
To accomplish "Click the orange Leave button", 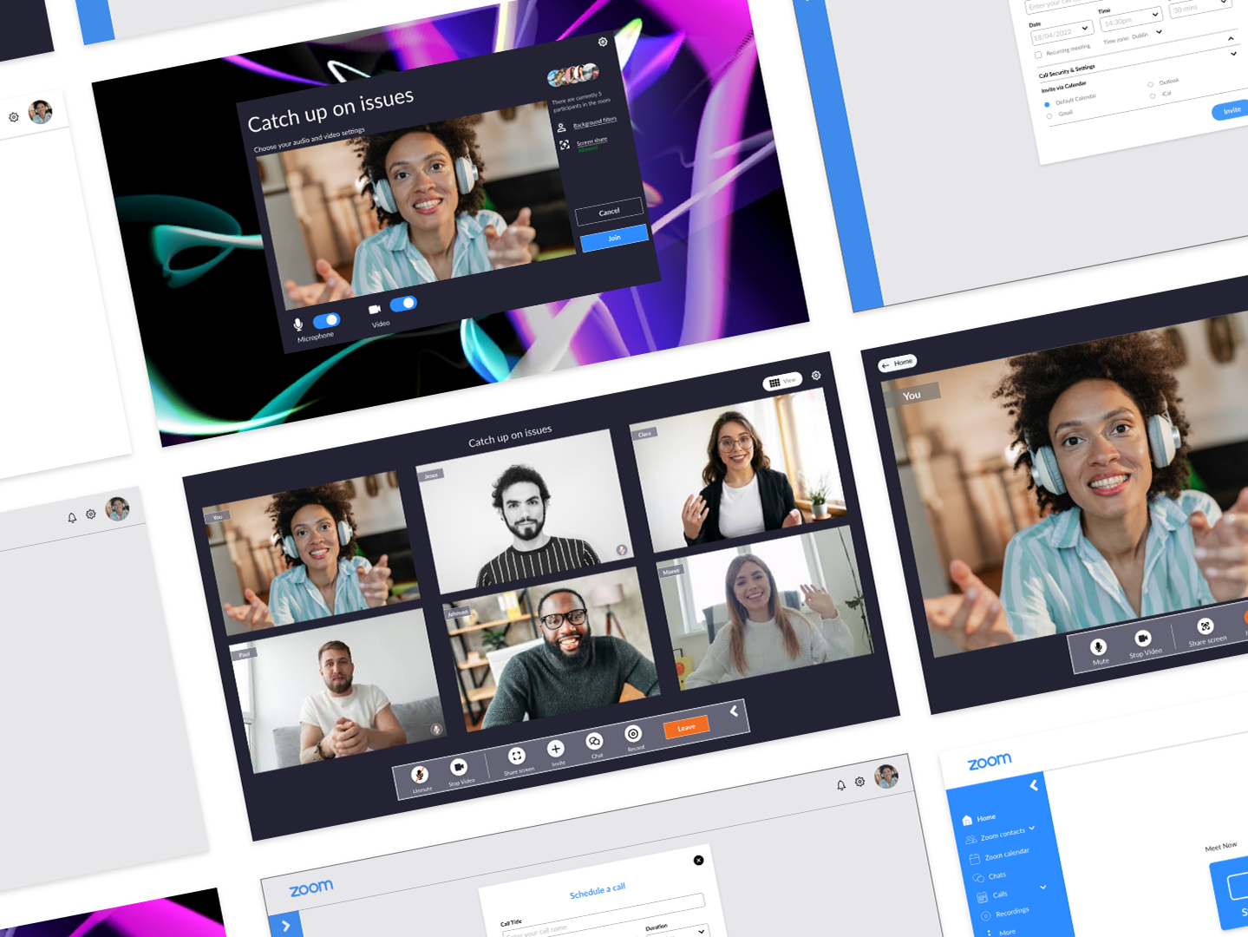I will (686, 727).
